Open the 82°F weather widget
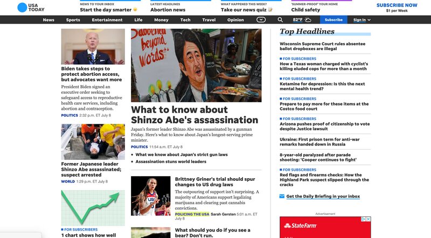Screen dimensions: 431x238 (302, 20)
